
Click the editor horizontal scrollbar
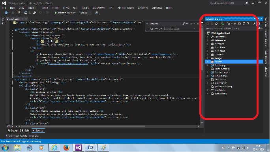[x=83, y=126]
